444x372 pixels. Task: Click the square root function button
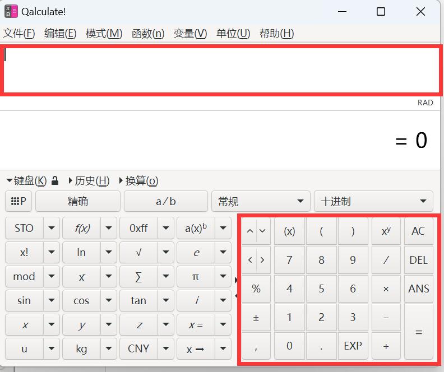point(138,252)
